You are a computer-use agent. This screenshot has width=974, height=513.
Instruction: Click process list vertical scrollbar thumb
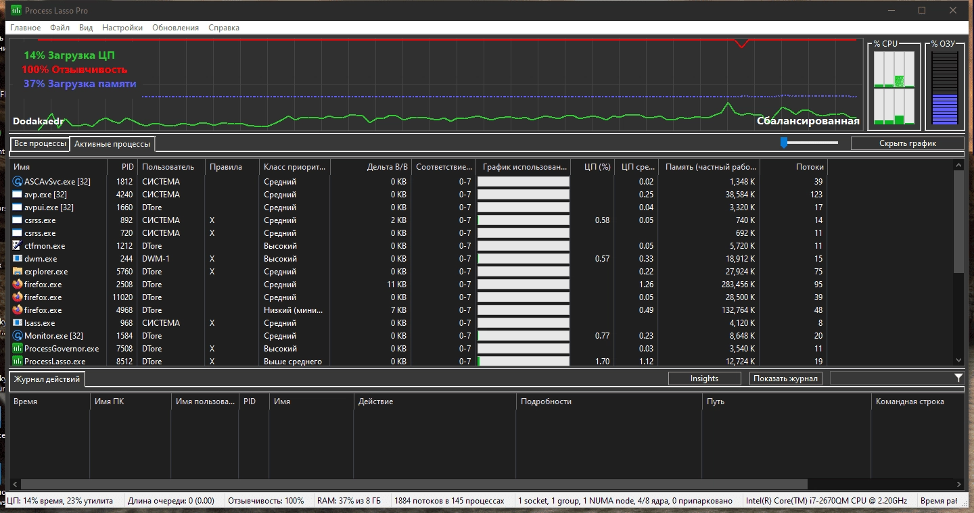958,222
